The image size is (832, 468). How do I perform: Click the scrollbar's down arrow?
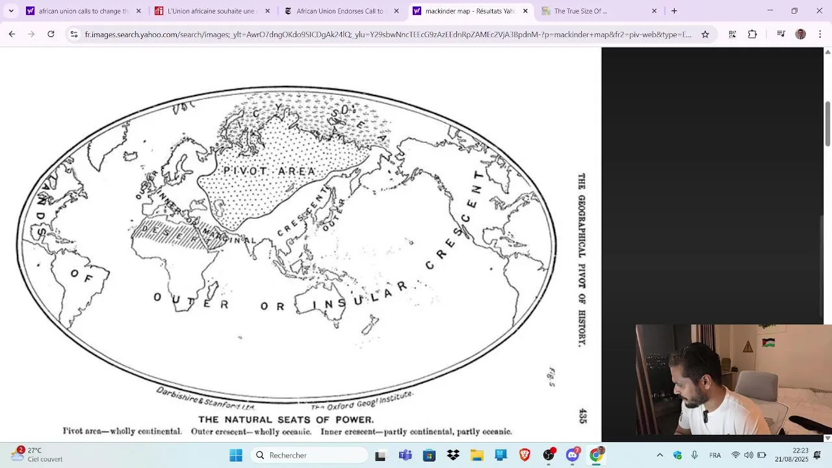coord(827,438)
